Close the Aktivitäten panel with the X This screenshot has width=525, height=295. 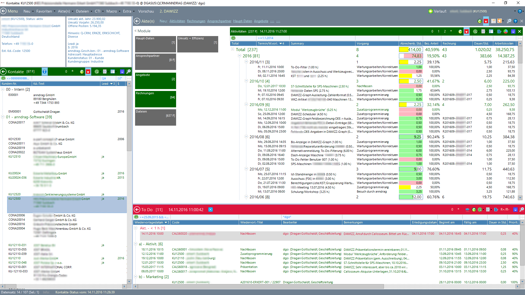click(x=520, y=31)
